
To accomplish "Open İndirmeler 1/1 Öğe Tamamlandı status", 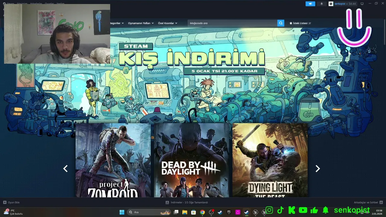I will point(189,202).
